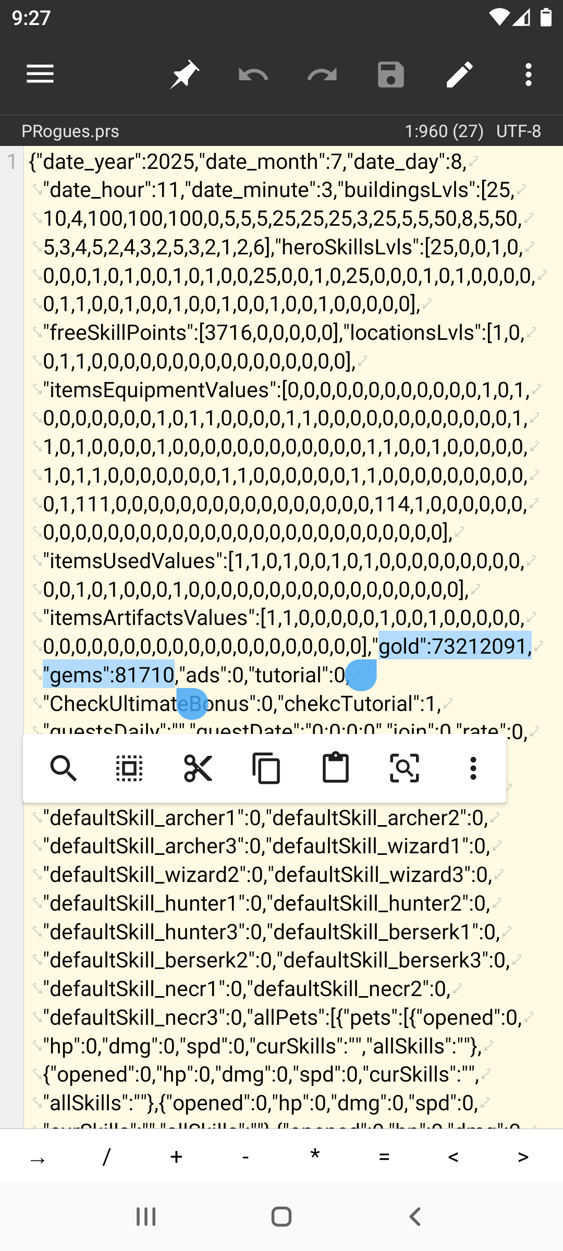Screen dimensions: 563x1251
Task: Insert equals sign from symbol bar
Action: pos(384,1158)
